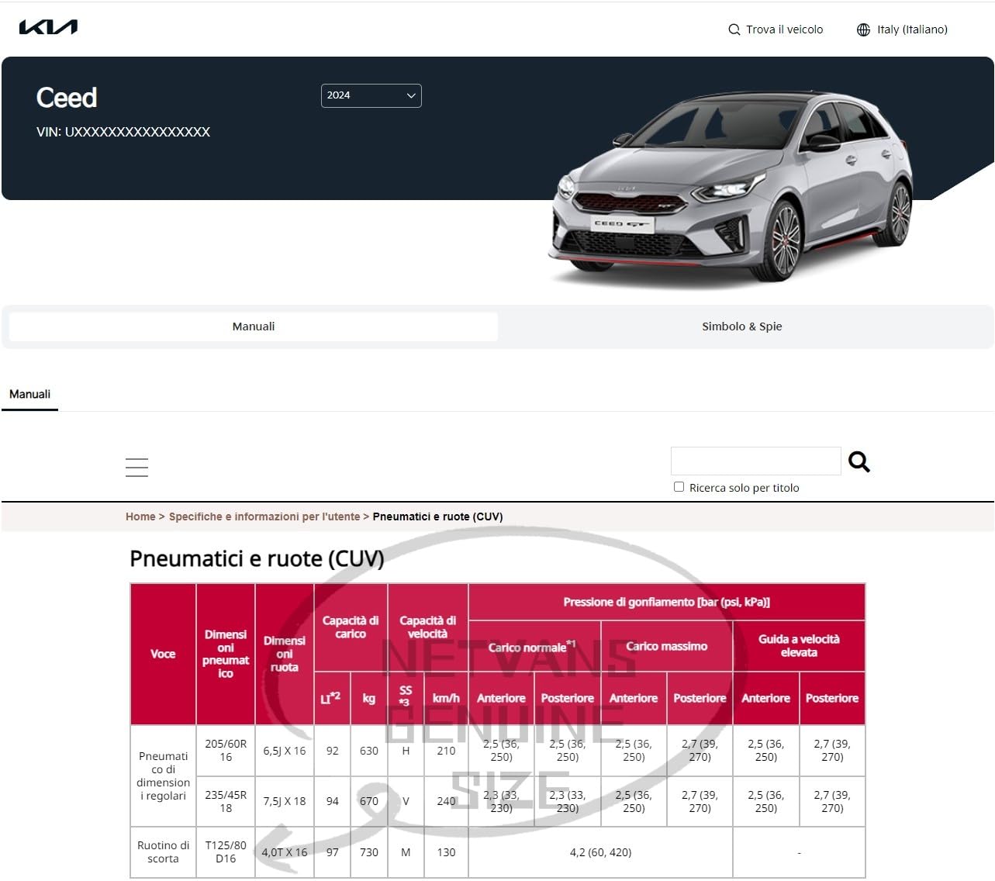Screen dimensions: 995x881
Task: Switch to the Manuali main tab
Action: click(x=254, y=326)
